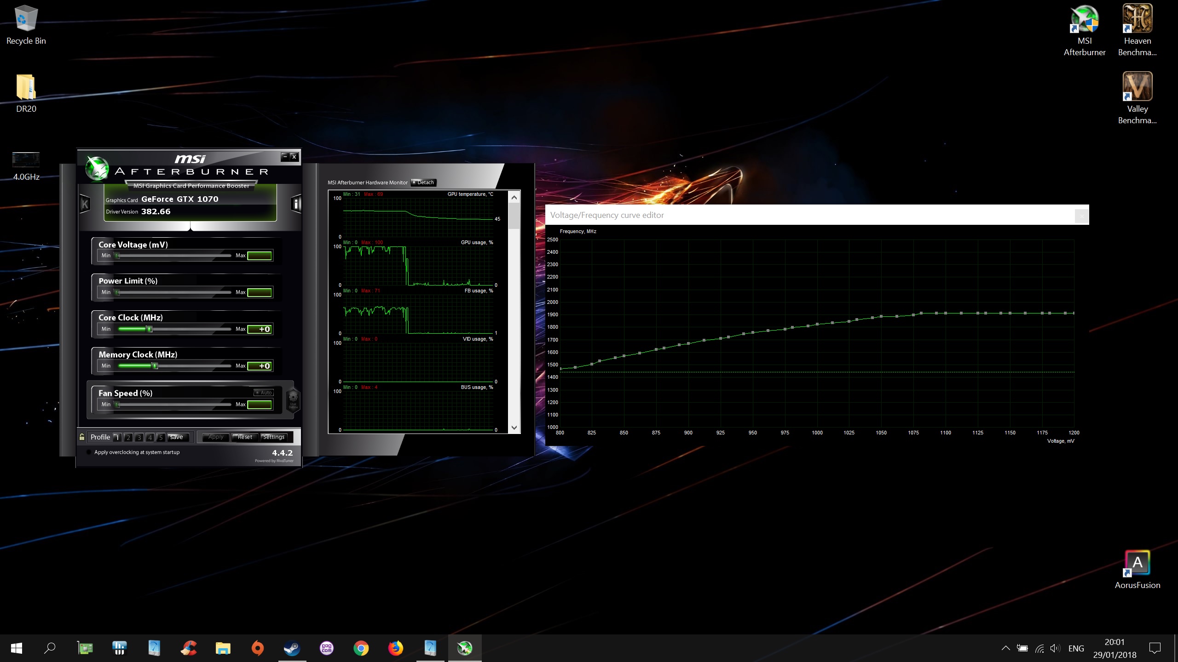Image resolution: width=1178 pixels, height=662 pixels.
Task: Open Recycle Bin on the desktop
Action: pos(26,26)
